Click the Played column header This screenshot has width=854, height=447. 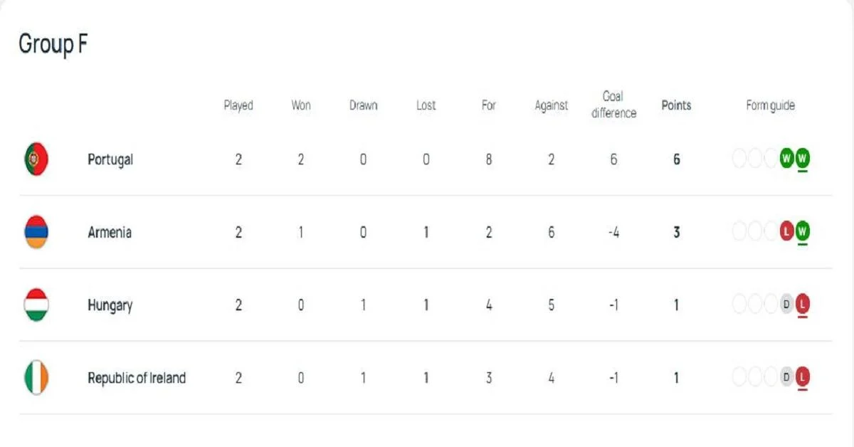(x=238, y=105)
